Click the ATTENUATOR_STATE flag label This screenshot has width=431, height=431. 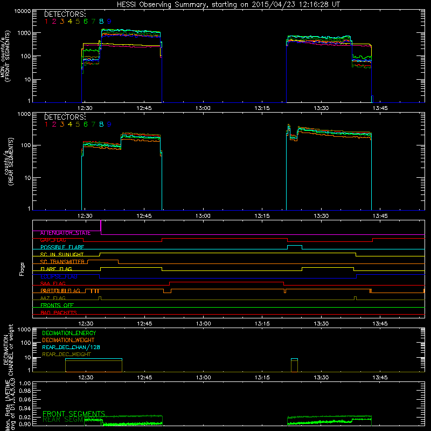(65, 233)
